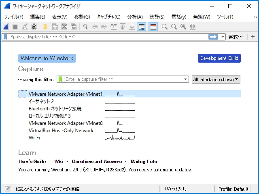Open the 表示(V) menu

[x=59, y=17]
